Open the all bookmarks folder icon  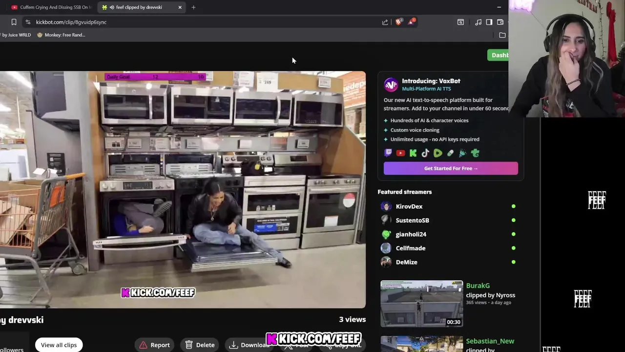pos(502,35)
